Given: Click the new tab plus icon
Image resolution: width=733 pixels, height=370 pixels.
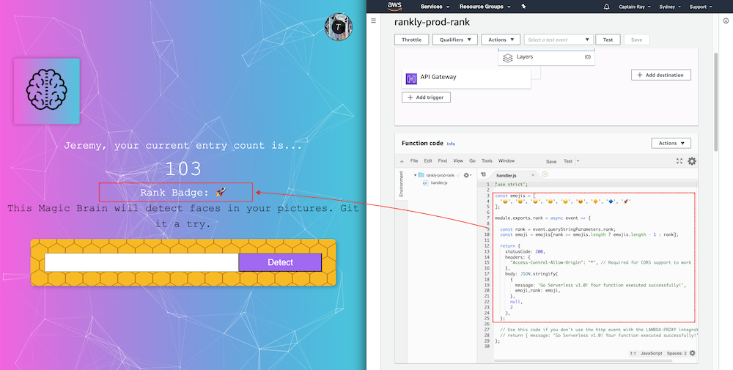Looking at the screenshot, I should (545, 174).
